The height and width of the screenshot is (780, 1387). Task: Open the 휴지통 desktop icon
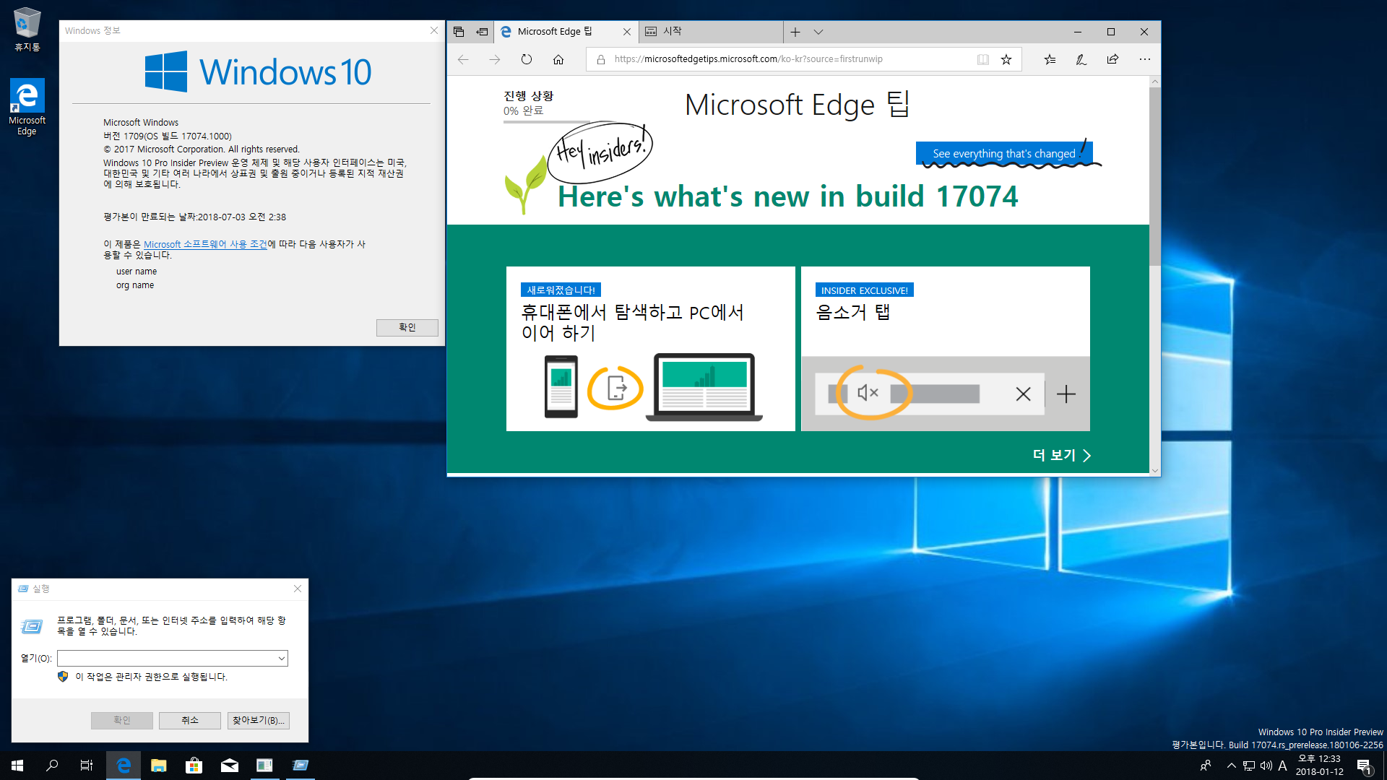coord(27,30)
